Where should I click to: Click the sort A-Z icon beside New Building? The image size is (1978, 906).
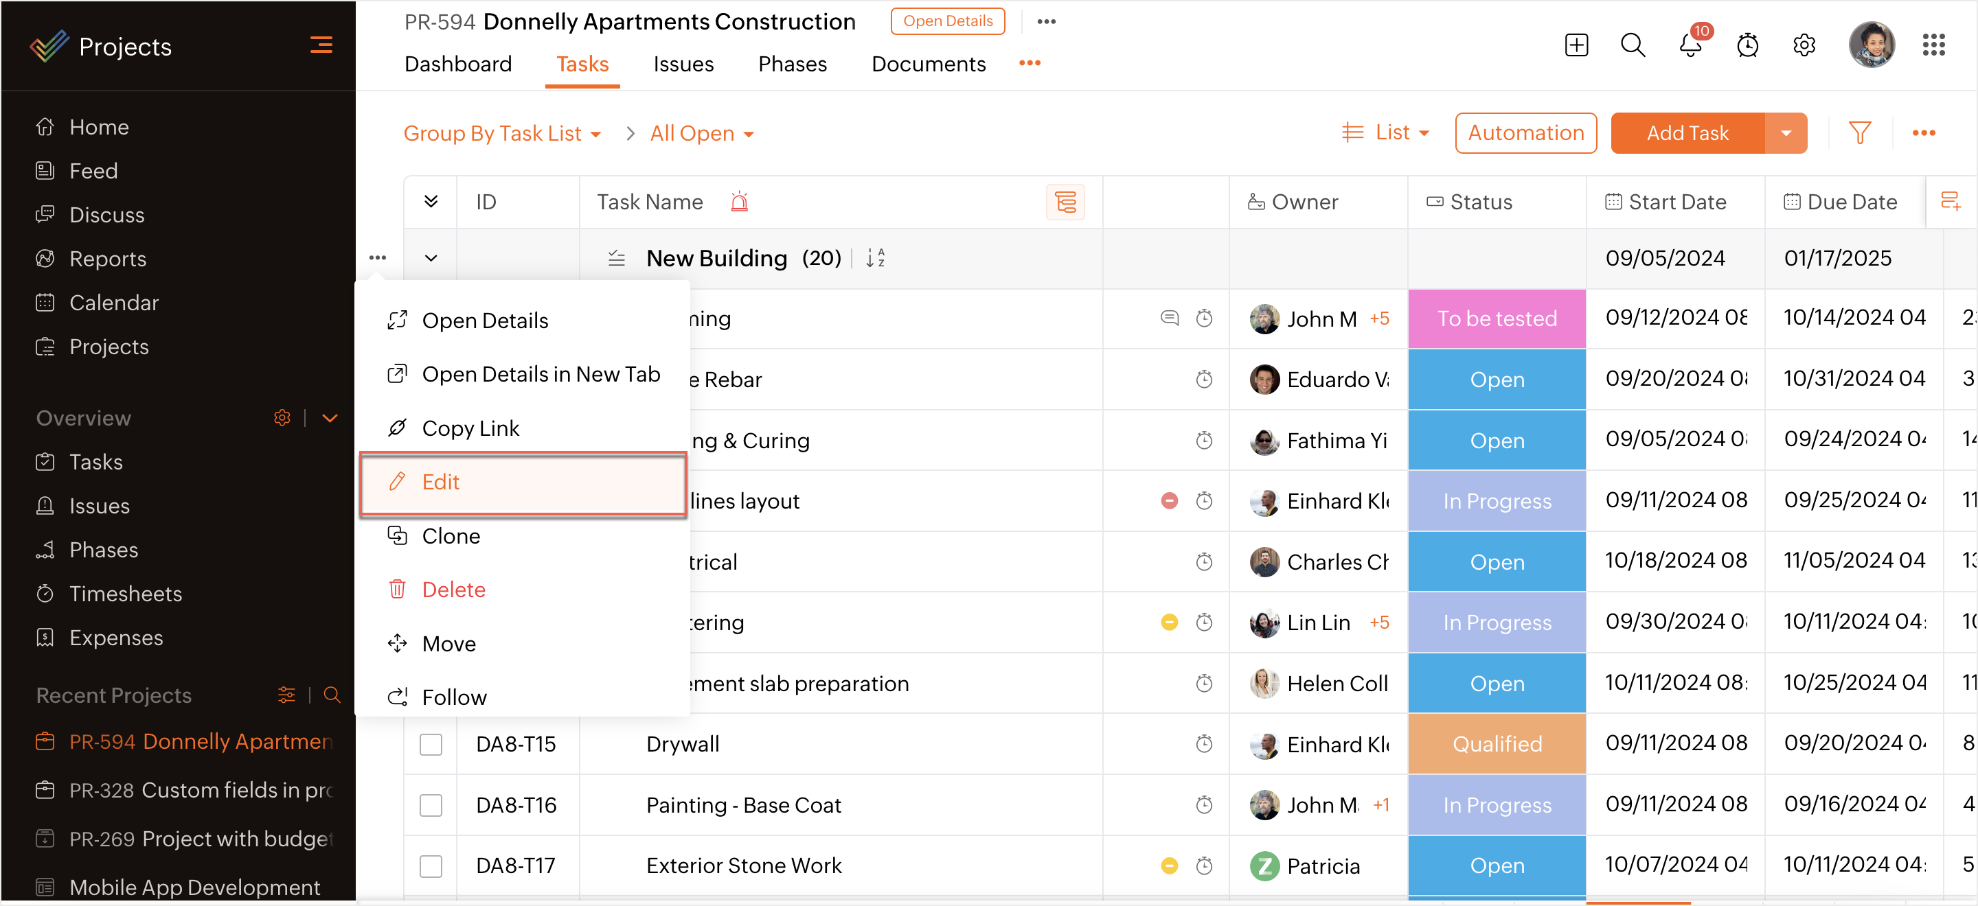(x=874, y=259)
